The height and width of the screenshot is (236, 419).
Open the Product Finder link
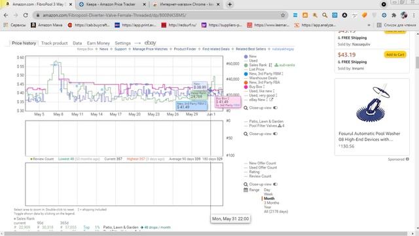point(185,49)
